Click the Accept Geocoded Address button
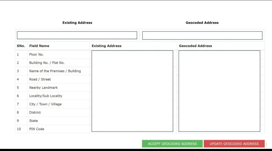This screenshot has width=272, height=151. (x=172, y=144)
